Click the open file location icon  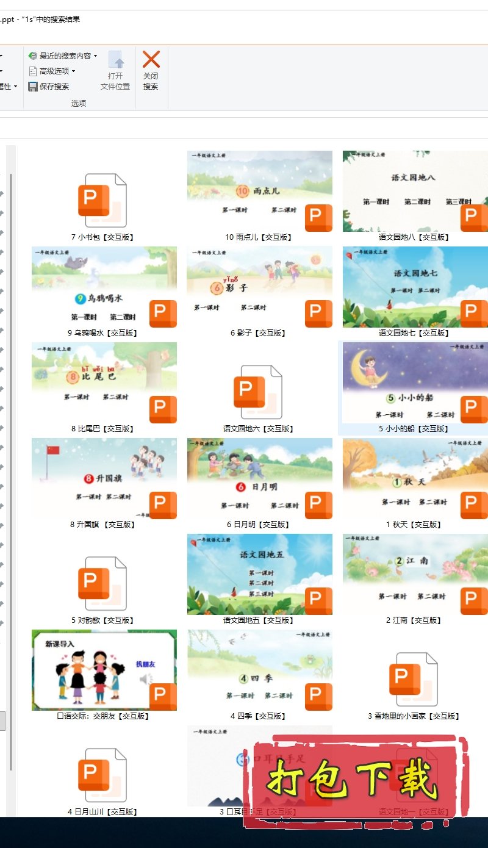point(116,60)
